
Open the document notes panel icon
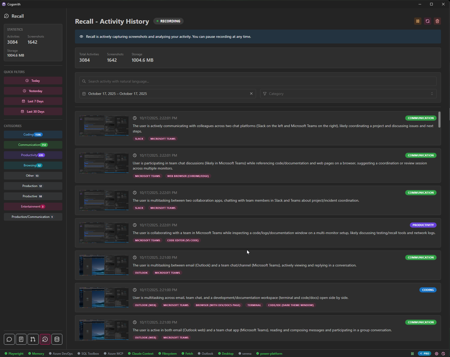tap(21, 339)
